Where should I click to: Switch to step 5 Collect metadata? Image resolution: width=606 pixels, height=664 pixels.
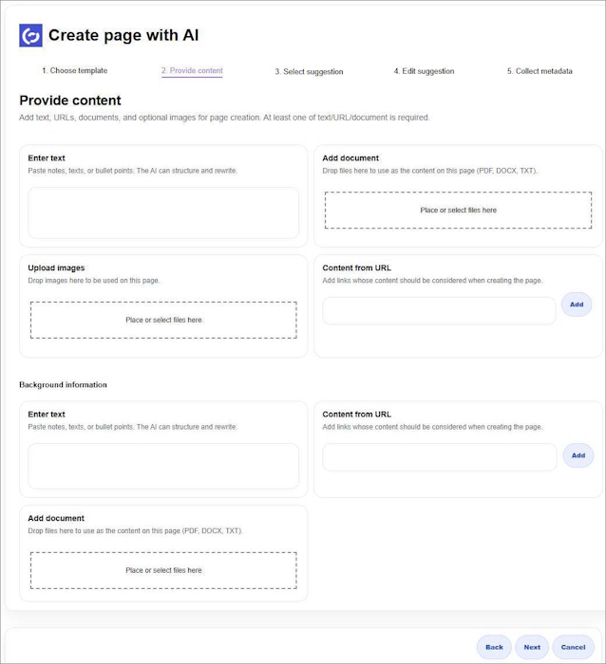(x=540, y=71)
